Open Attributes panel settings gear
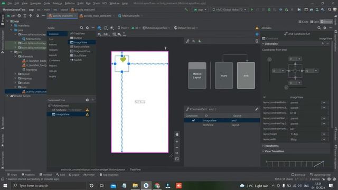Image resolution: width=338 pixels, height=190 pixels. (325, 28)
